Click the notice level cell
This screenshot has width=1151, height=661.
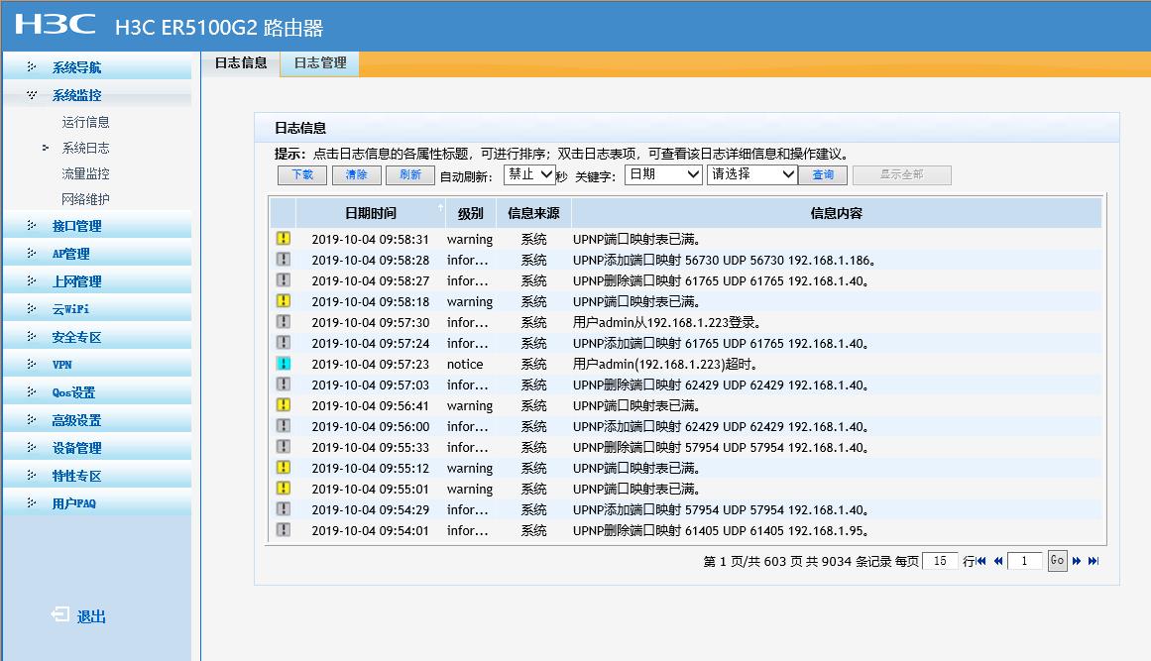465,364
